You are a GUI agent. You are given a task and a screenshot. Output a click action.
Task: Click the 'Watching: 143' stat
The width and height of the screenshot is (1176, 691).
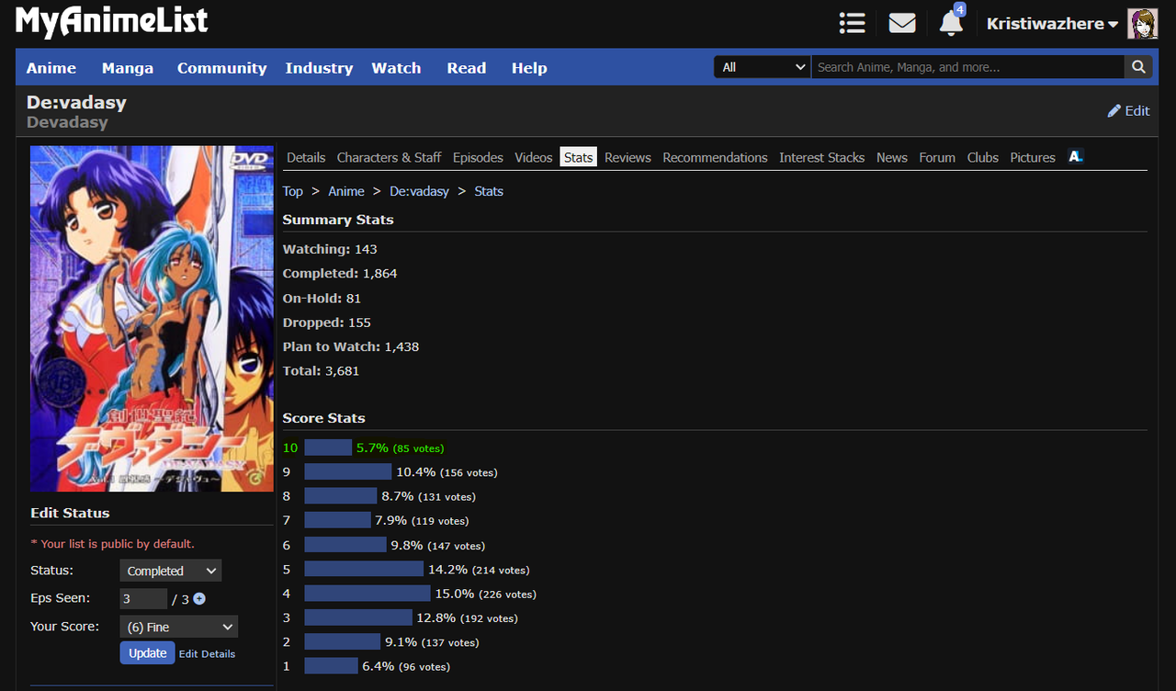tap(330, 249)
